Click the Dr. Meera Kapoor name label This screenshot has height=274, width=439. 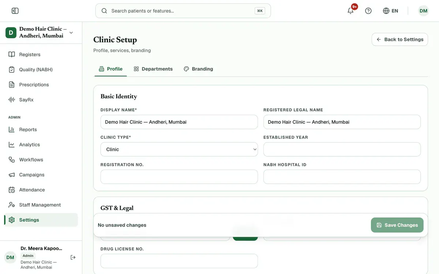point(41,248)
